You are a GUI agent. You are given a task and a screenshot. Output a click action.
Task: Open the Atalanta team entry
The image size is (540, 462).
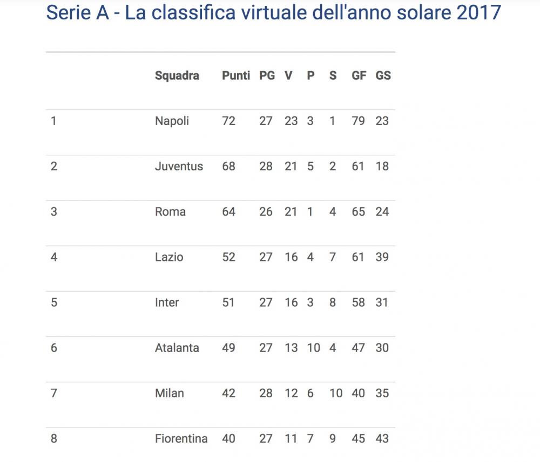(x=177, y=348)
